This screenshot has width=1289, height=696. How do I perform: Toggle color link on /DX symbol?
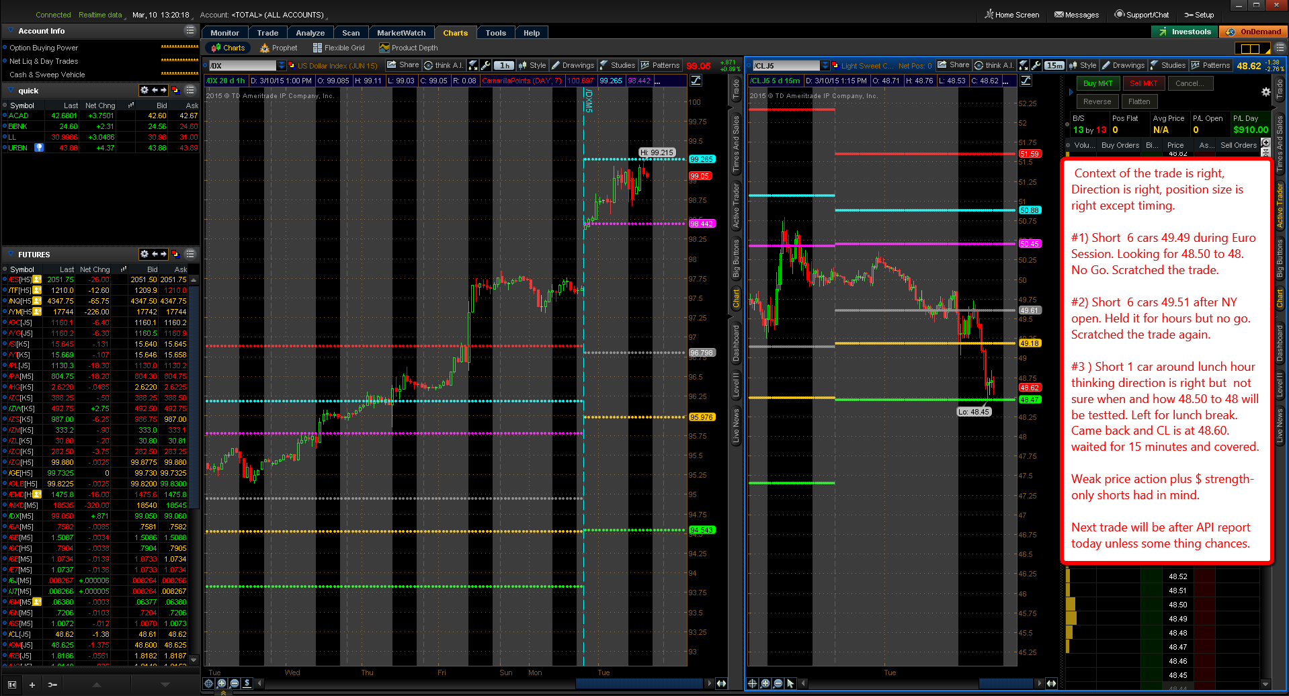(292, 66)
